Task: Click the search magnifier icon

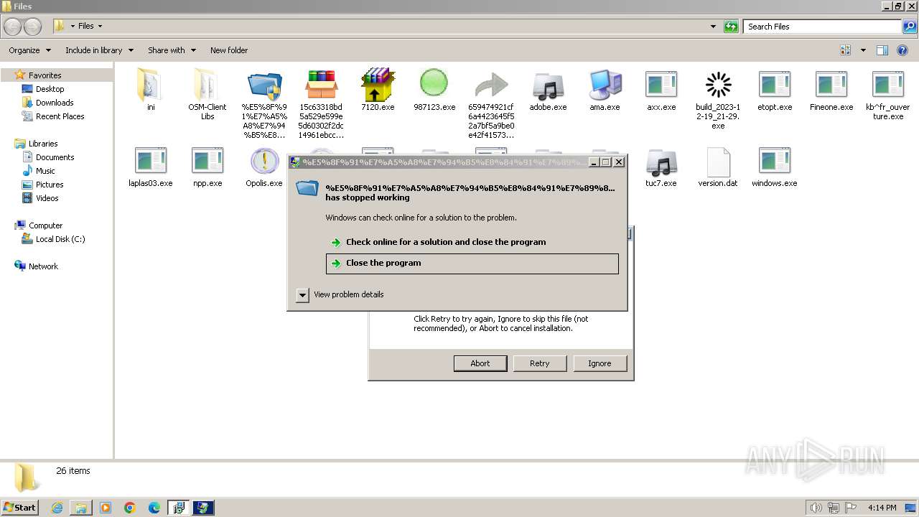Action: pyautogui.click(x=910, y=27)
